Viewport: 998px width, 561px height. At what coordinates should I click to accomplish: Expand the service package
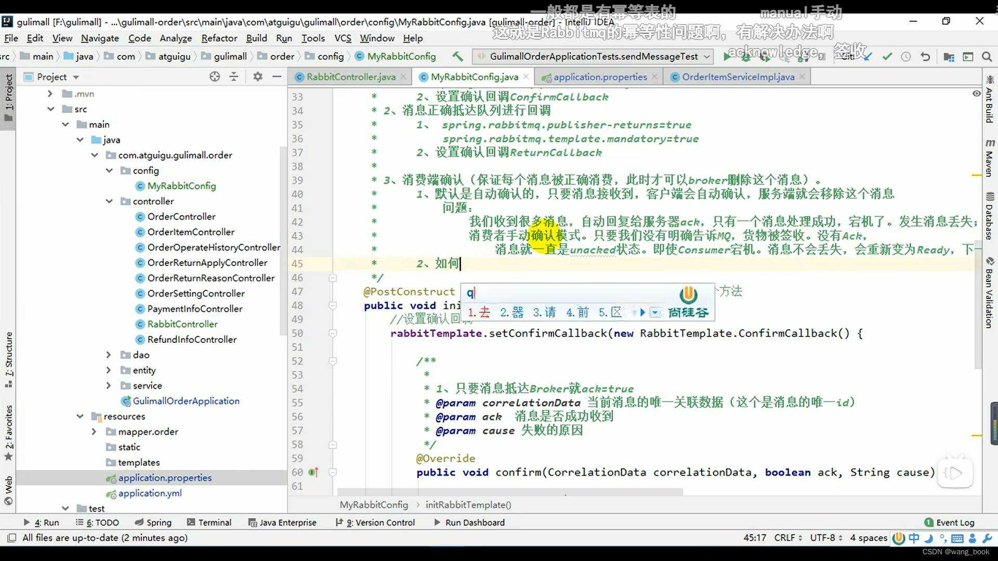tap(109, 385)
